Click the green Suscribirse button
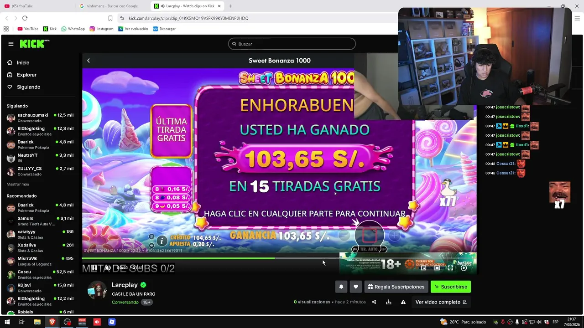 click(451, 287)
